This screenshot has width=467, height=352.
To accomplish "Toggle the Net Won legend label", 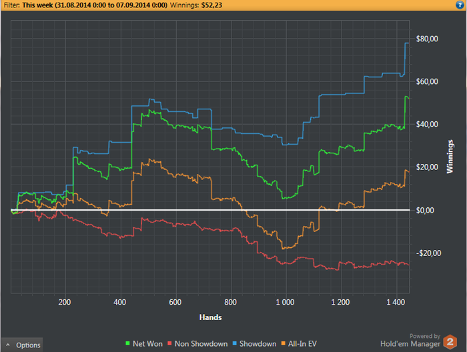I will click(147, 344).
